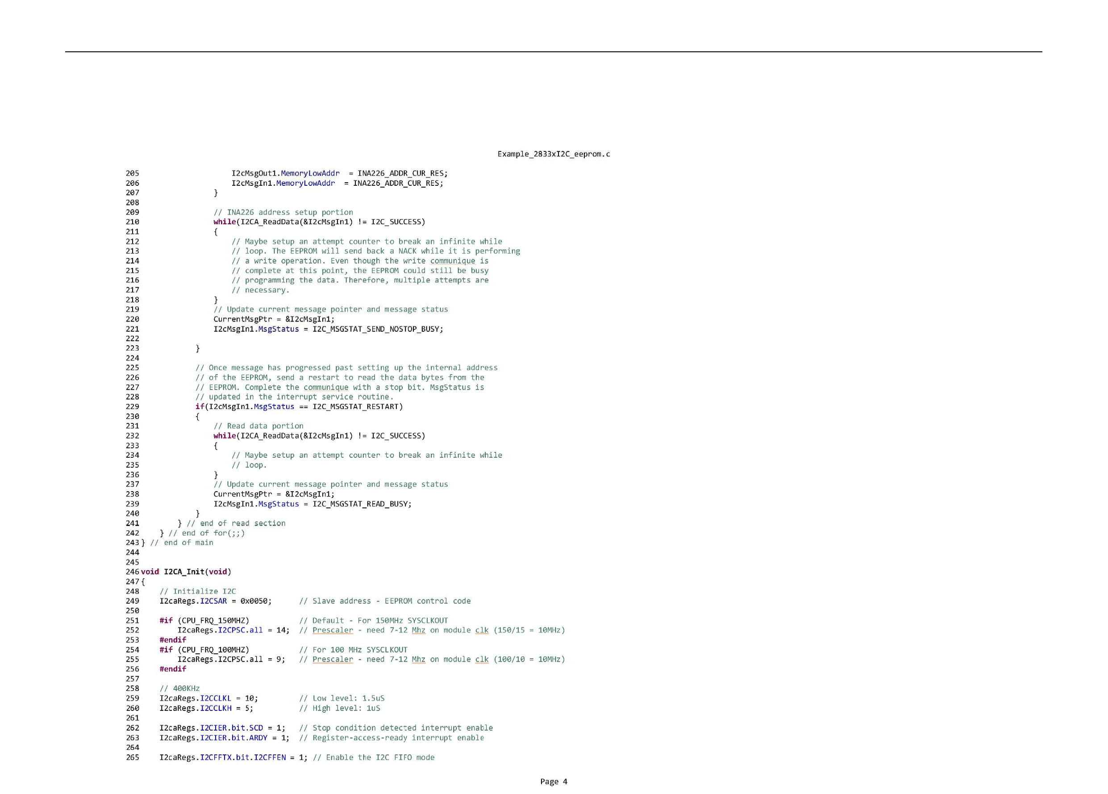
Task: Click the I2C_MSGSTAT_SEND_NOSTOP_BUSY constant
Action: point(377,329)
